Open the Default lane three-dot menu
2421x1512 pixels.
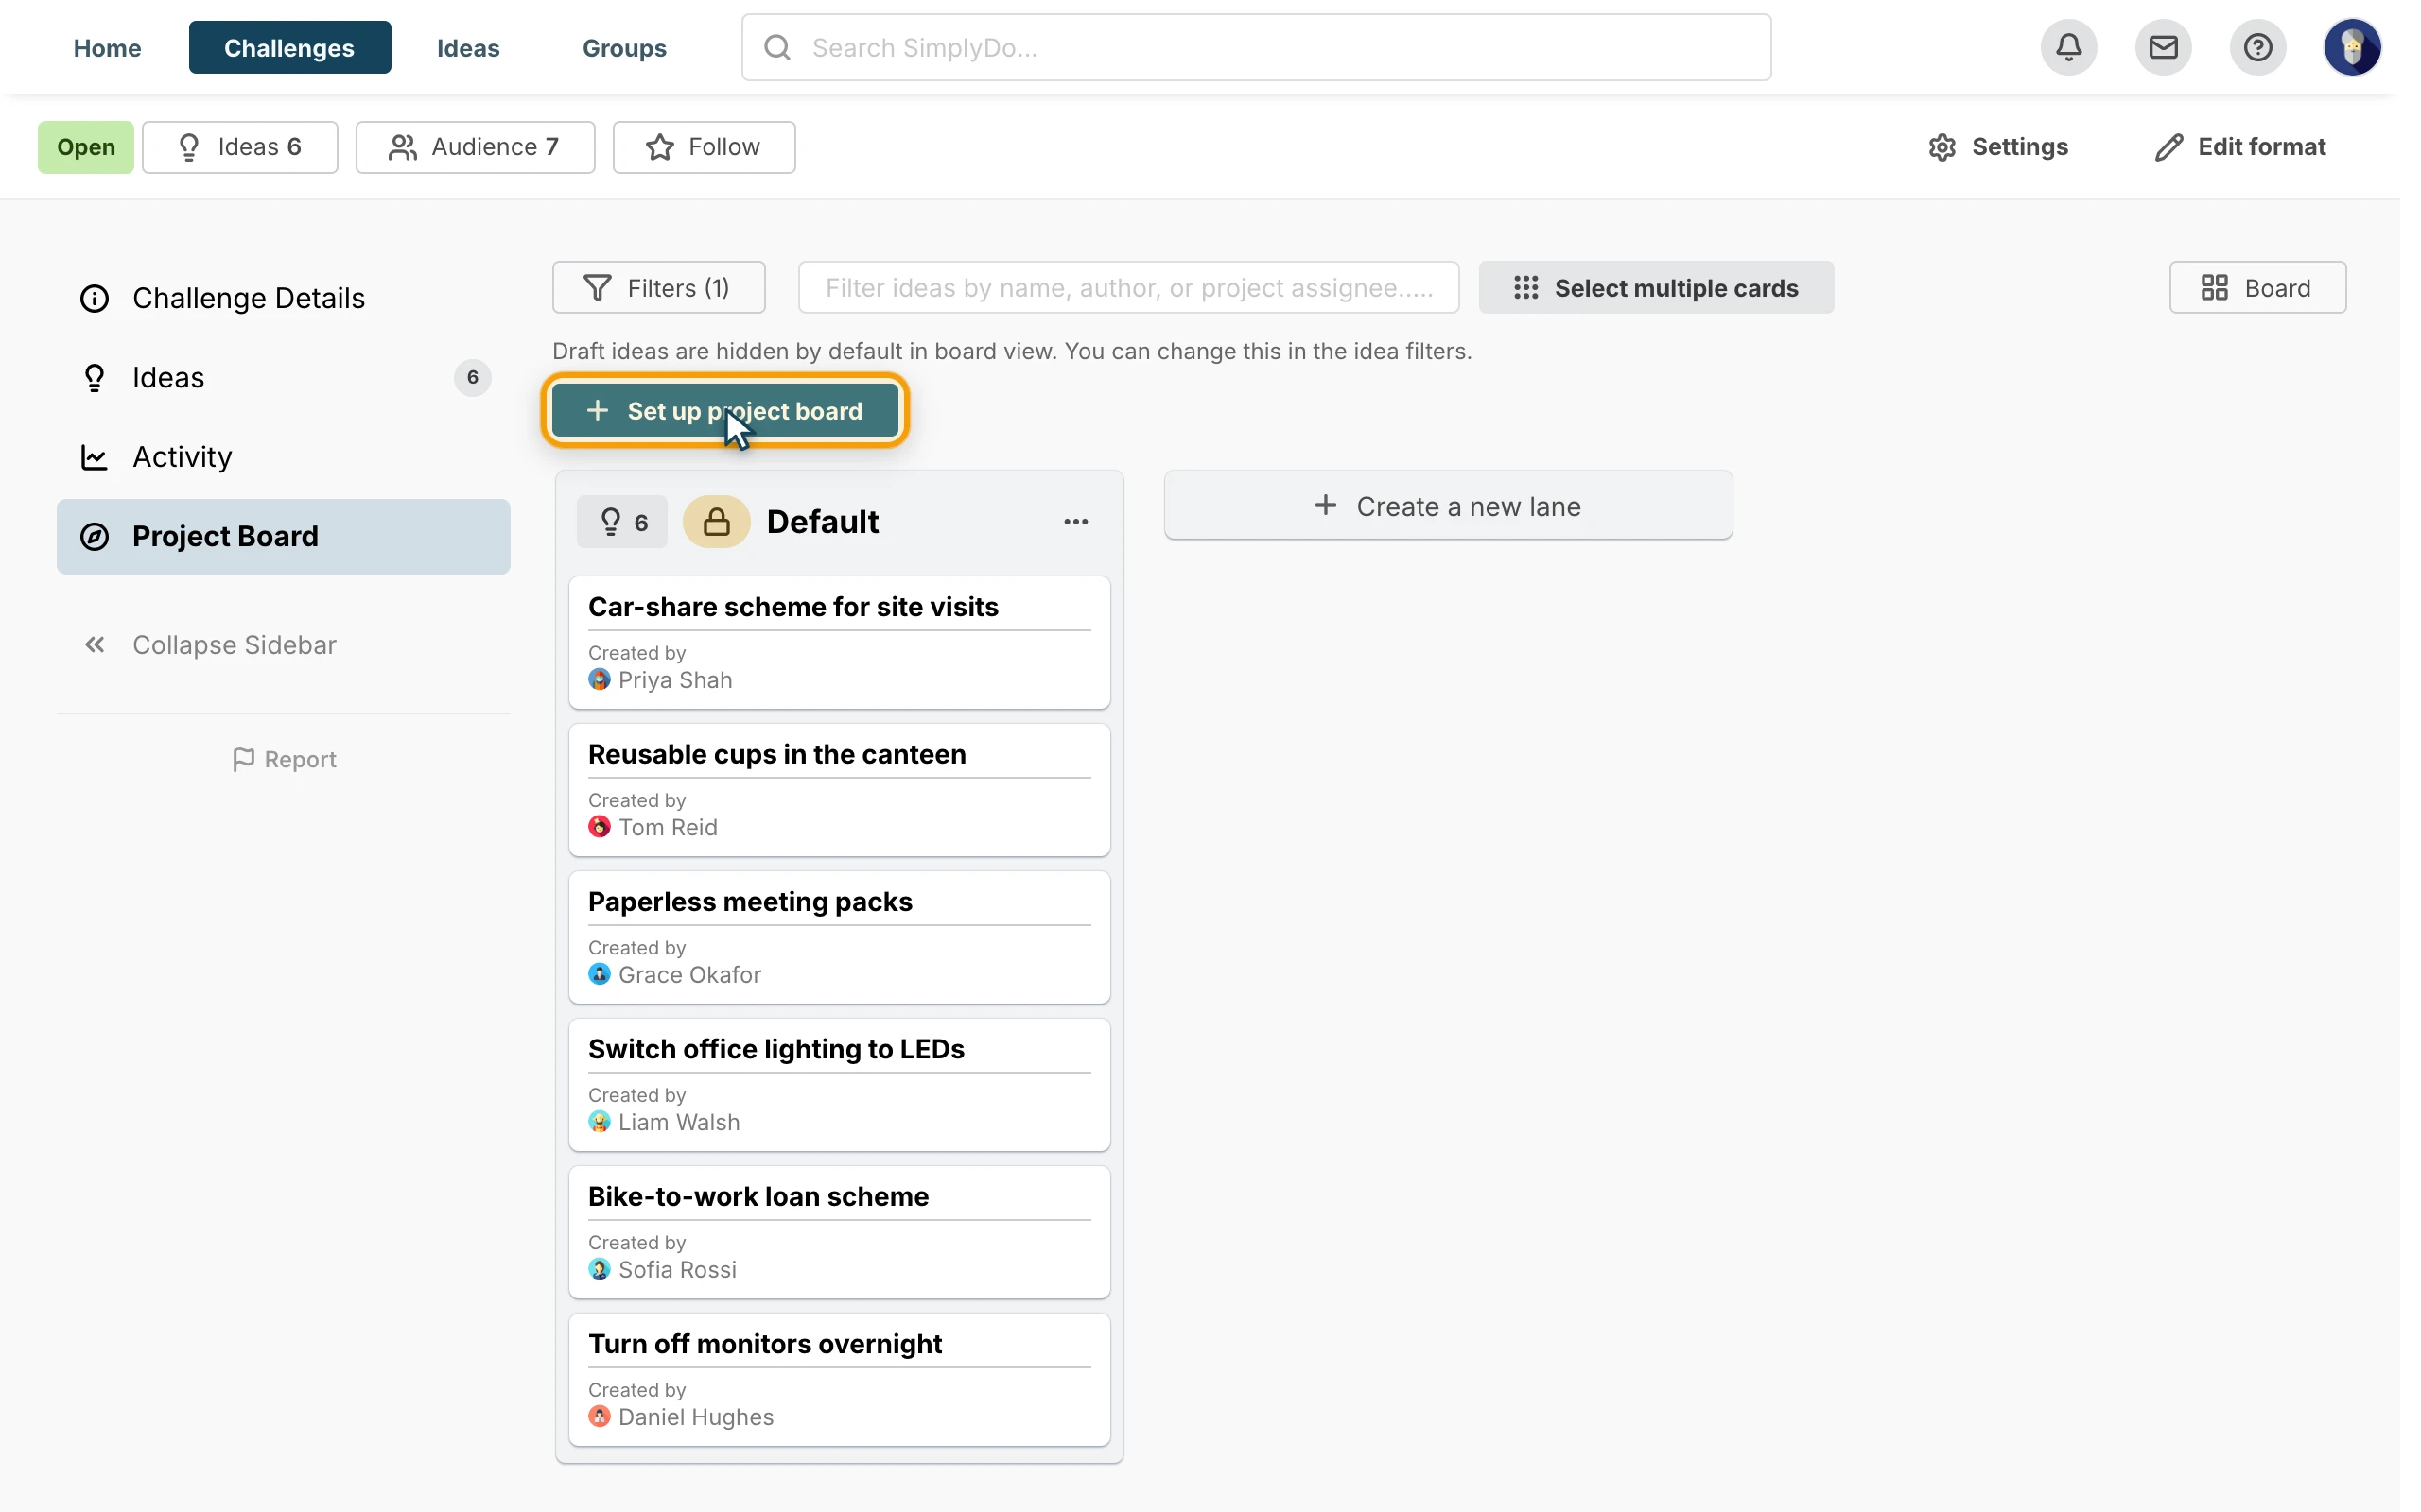coord(1075,521)
